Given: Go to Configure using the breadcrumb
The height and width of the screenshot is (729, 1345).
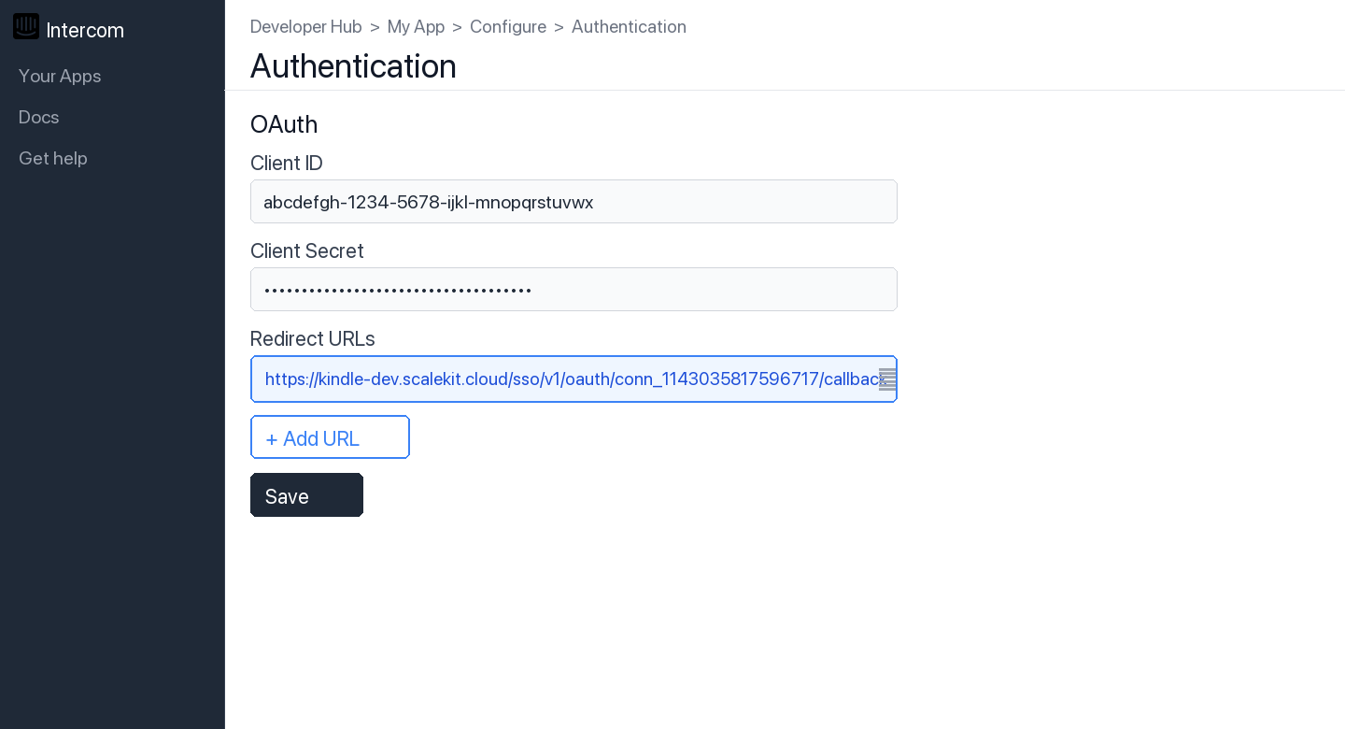Looking at the screenshot, I should pos(508,26).
